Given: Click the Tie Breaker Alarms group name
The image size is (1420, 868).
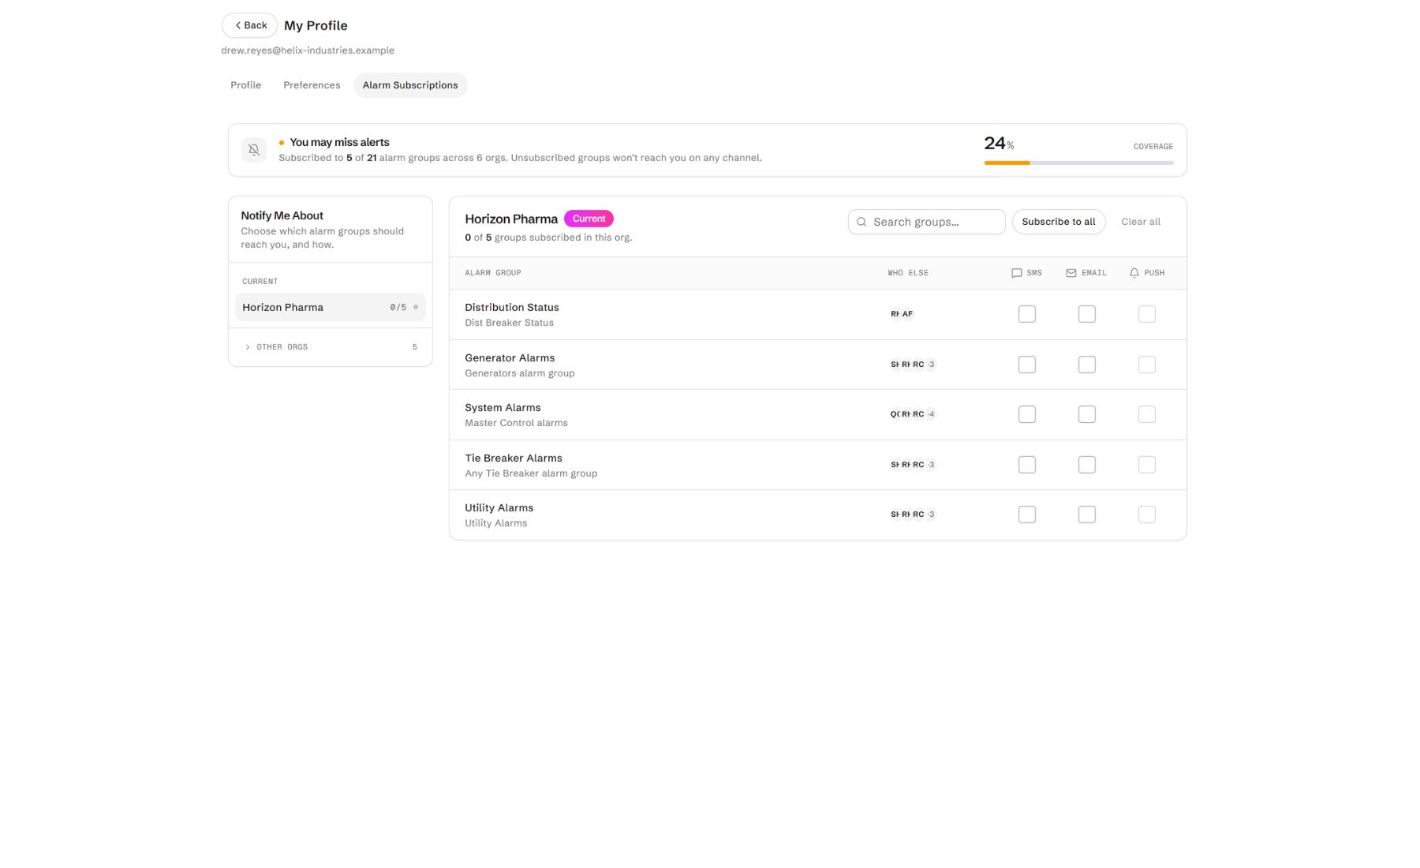Looking at the screenshot, I should [x=514, y=458].
